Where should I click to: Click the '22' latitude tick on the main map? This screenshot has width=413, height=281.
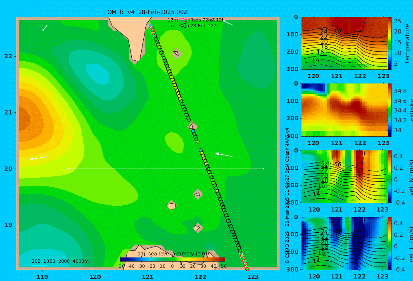pos(8,56)
